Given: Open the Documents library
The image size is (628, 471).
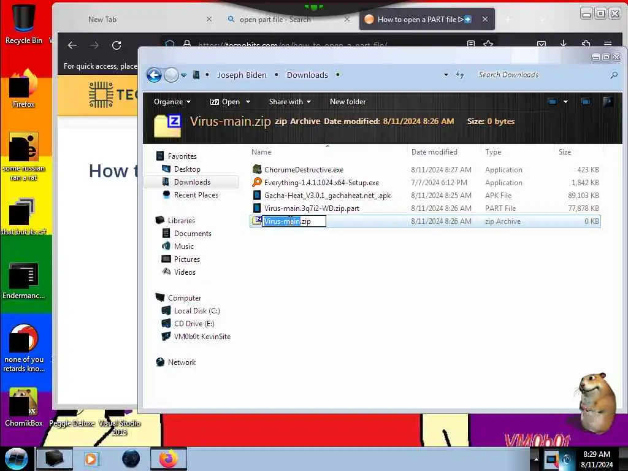Looking at the screenshot, I should [x=193, y=234].
